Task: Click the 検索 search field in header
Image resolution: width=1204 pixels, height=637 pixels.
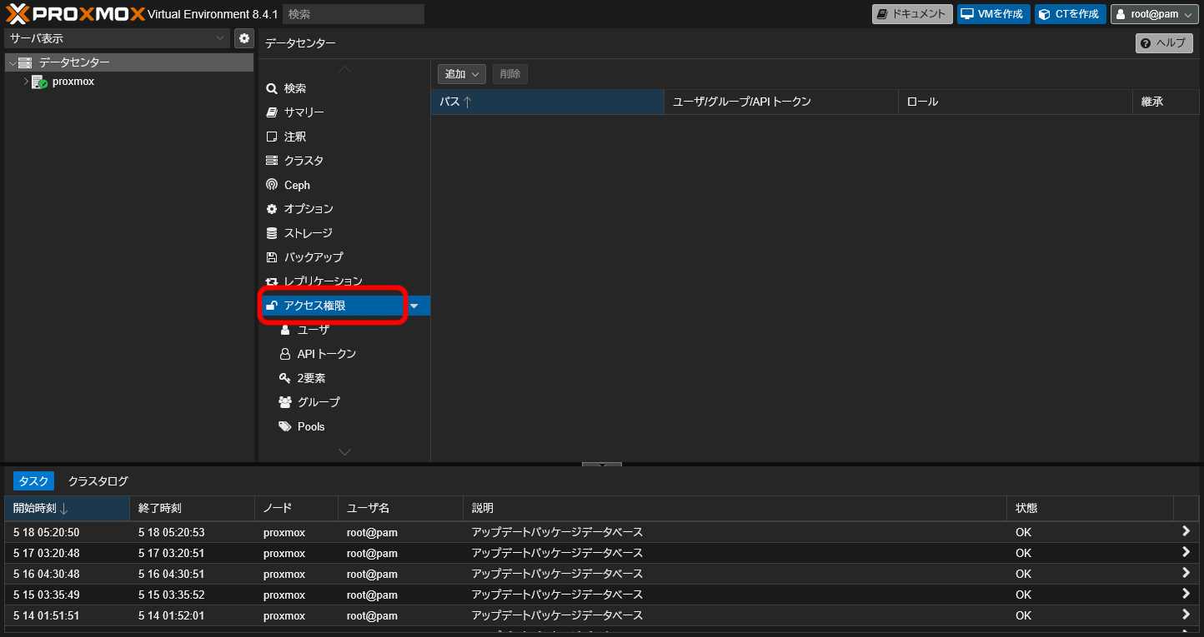Action: [354, 14]
